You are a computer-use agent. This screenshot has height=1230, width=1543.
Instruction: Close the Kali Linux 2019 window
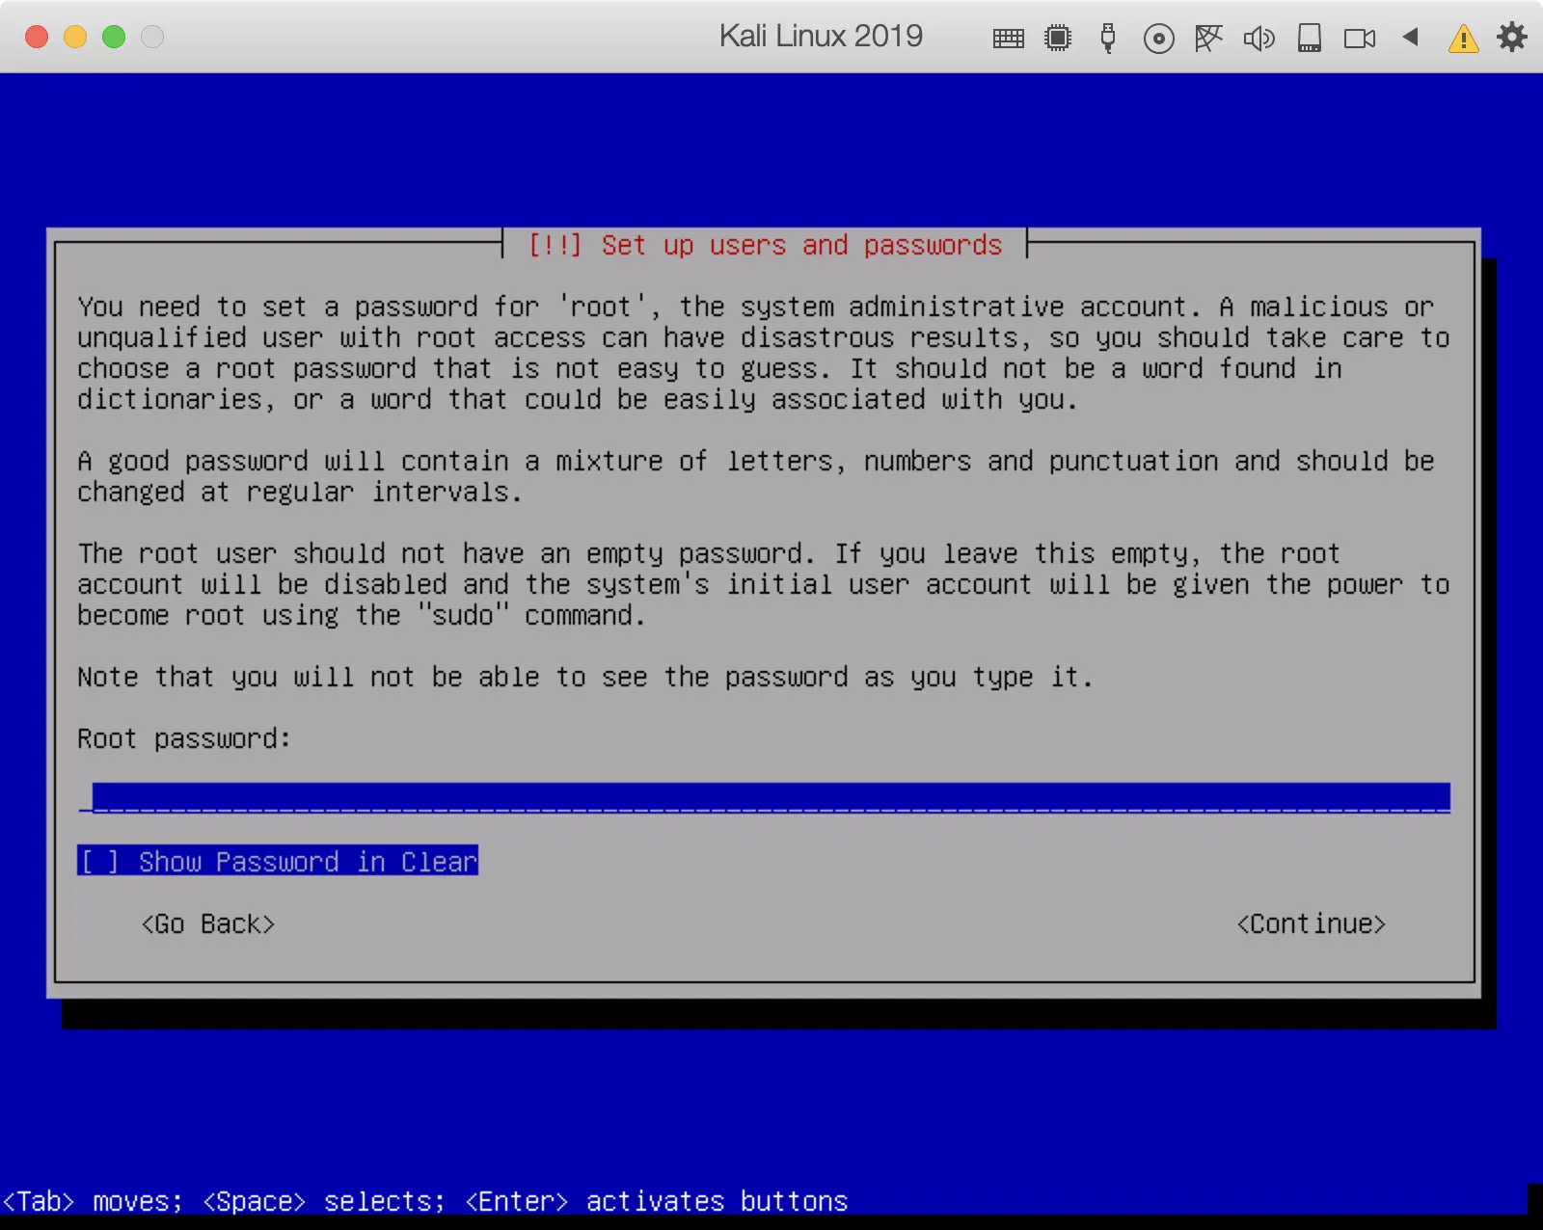click(37, 37)
